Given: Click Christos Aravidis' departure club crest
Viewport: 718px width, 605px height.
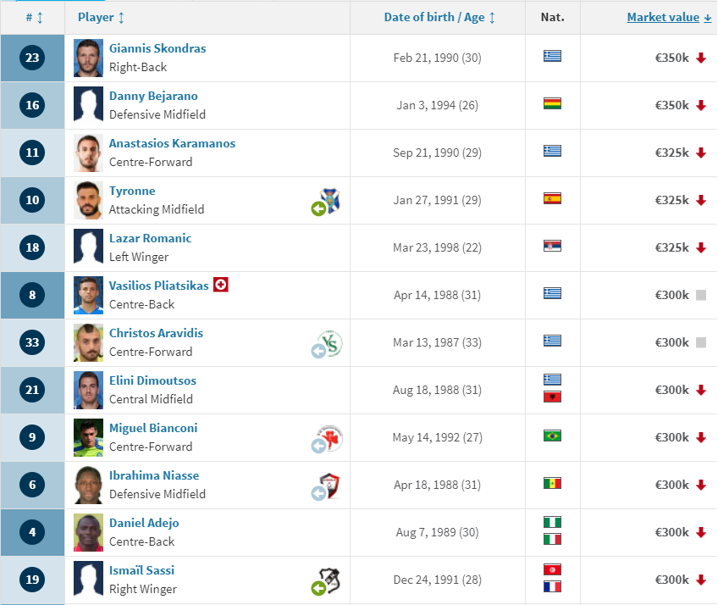Looking at the screenshot, I should point(327,344).
